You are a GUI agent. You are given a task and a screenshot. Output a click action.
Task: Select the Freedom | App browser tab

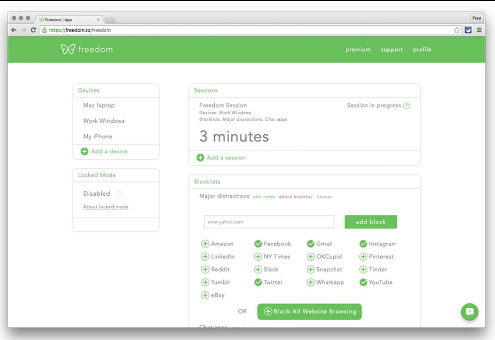(68, 20)
